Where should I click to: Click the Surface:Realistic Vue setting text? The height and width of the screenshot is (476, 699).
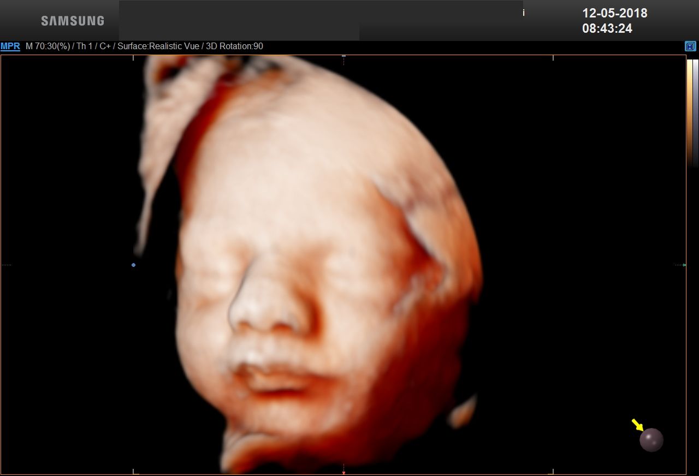[x=158, y=46]
